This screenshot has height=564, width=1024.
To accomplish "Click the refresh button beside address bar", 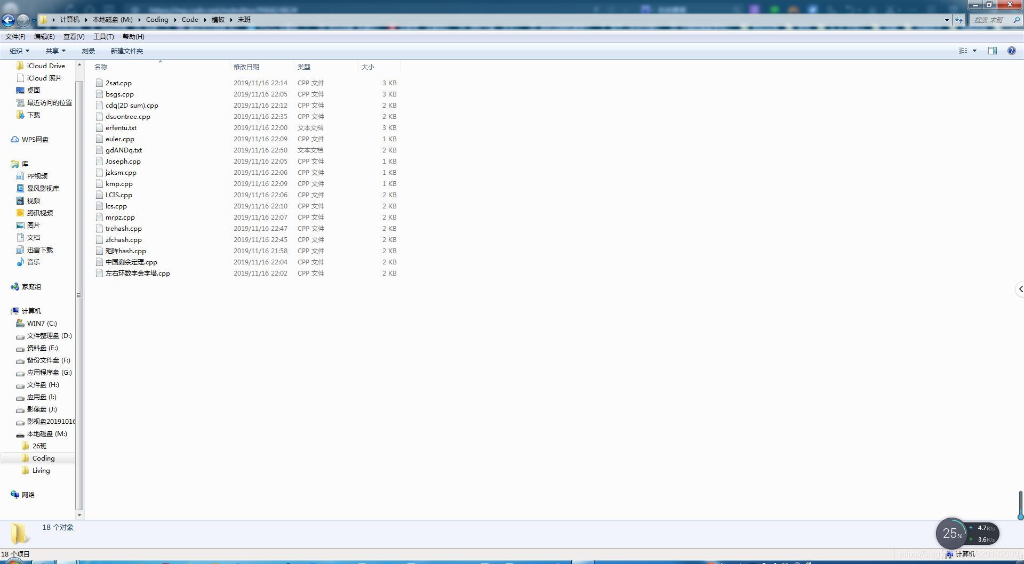I will (959, 20).
